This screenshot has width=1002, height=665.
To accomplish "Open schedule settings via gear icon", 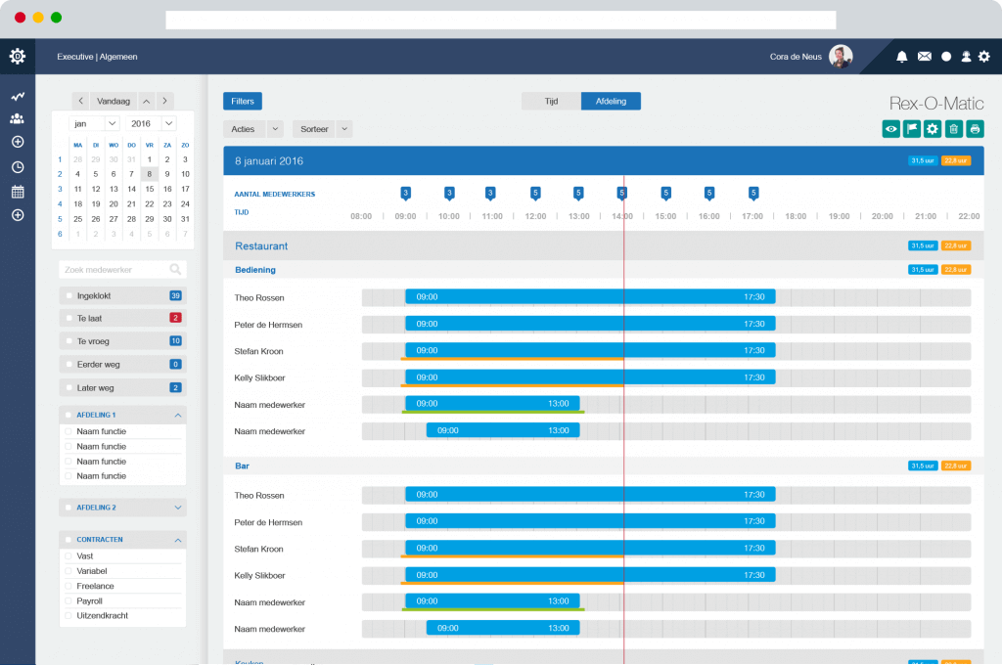I will pyautogui.click(x=933, y=128).
